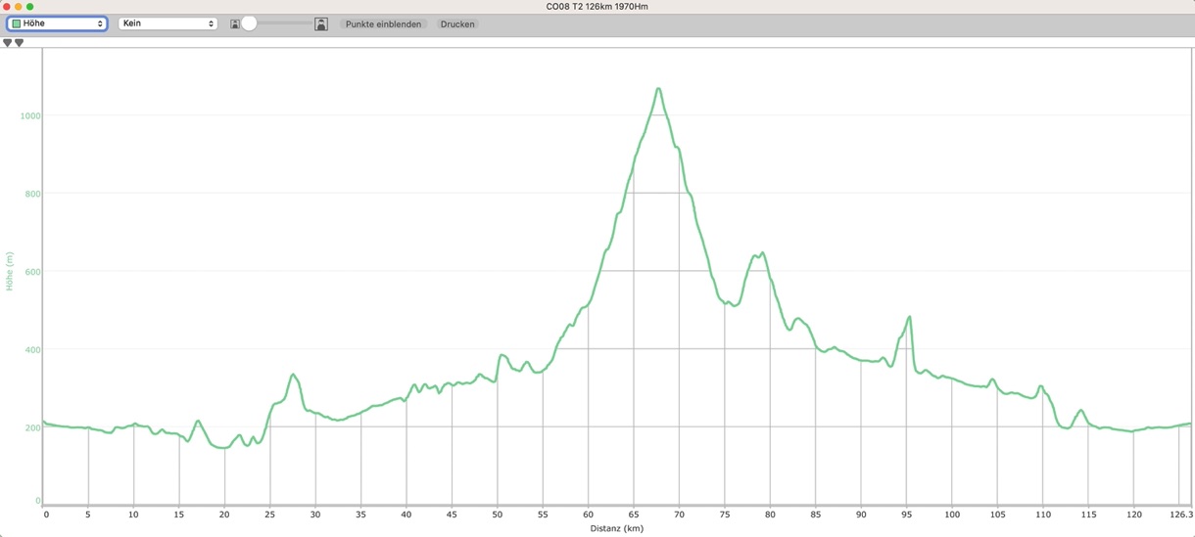This screenshot has width=1195, height=537.
Task: Open the Höhe data series dropdown
Action: pyautogui.click(x=57, y=23)
